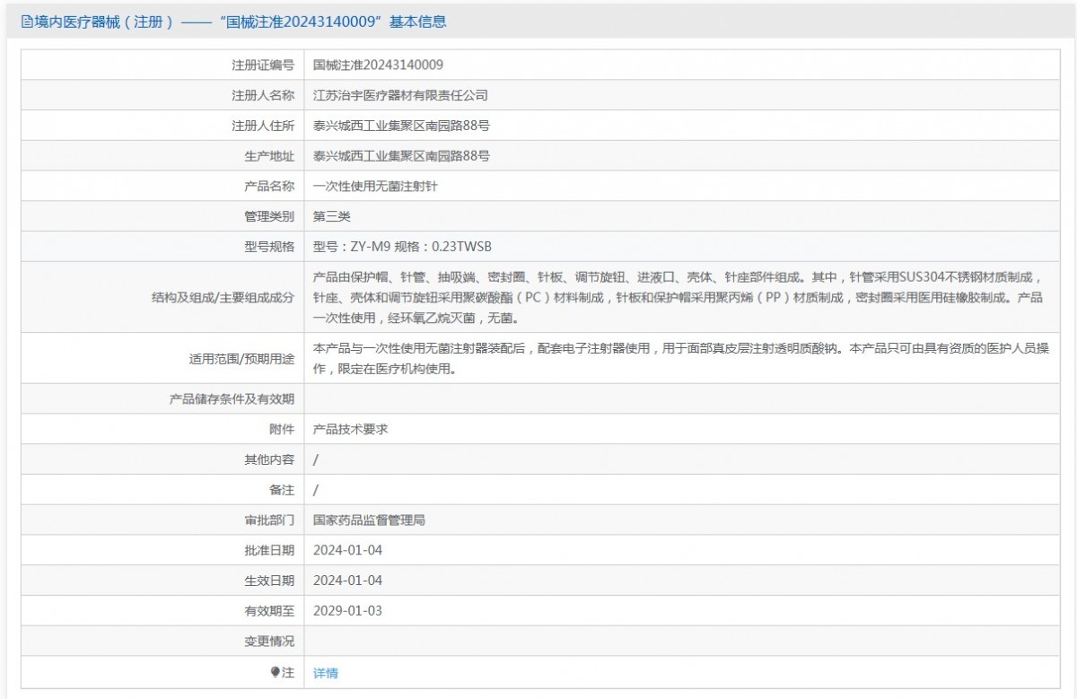Click the 产品储存条件及有效期 row label

point(232,399)
